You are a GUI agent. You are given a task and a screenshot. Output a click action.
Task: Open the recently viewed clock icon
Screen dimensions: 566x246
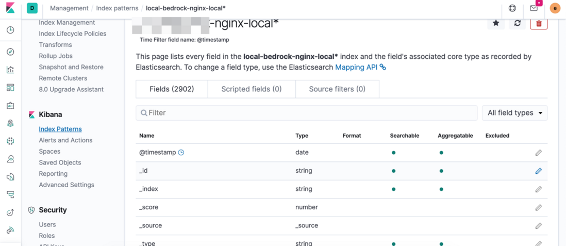10,30
